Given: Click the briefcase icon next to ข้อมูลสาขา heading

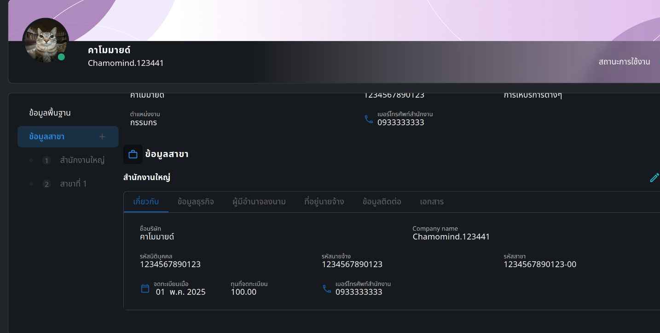Looking at the screenshot, I should point(133,154).
